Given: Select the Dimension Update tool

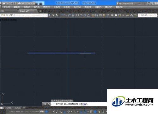Looking at the screenshot, I should click(x=135, y=15).
